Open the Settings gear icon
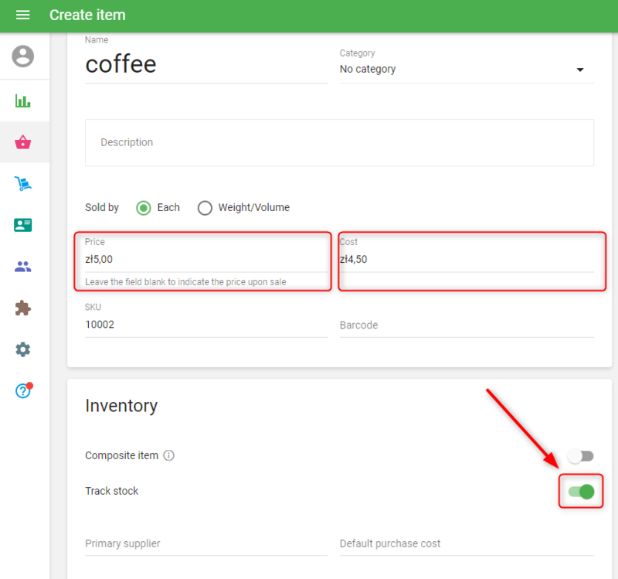 click(23, 349)
